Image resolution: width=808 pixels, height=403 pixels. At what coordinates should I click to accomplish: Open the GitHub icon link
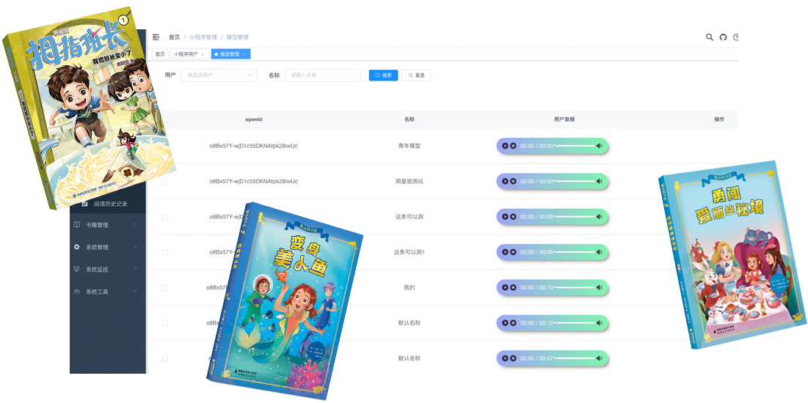(723, 37)
